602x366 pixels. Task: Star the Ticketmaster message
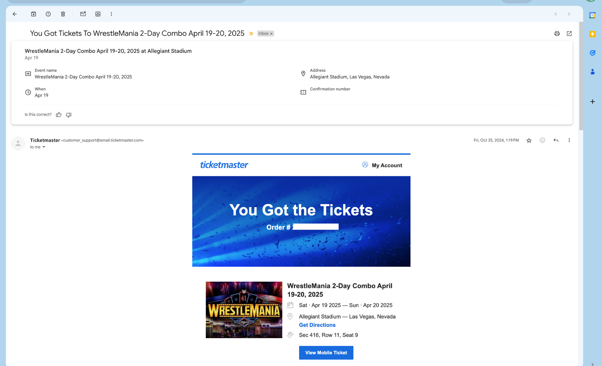[529, 140]
